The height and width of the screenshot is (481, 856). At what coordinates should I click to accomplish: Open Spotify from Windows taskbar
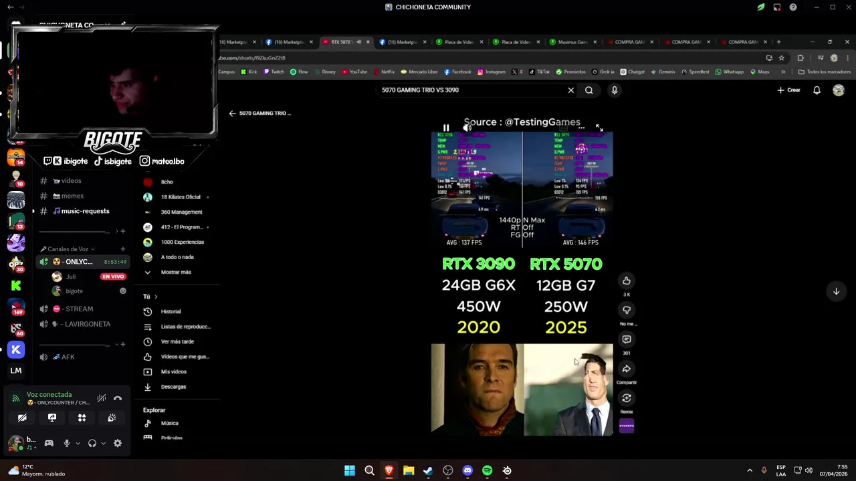point(487,470)
